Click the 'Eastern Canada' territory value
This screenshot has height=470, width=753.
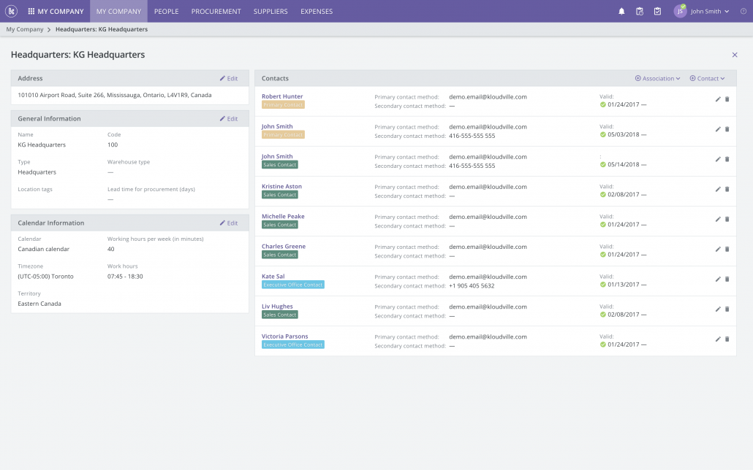pos(39,304)
